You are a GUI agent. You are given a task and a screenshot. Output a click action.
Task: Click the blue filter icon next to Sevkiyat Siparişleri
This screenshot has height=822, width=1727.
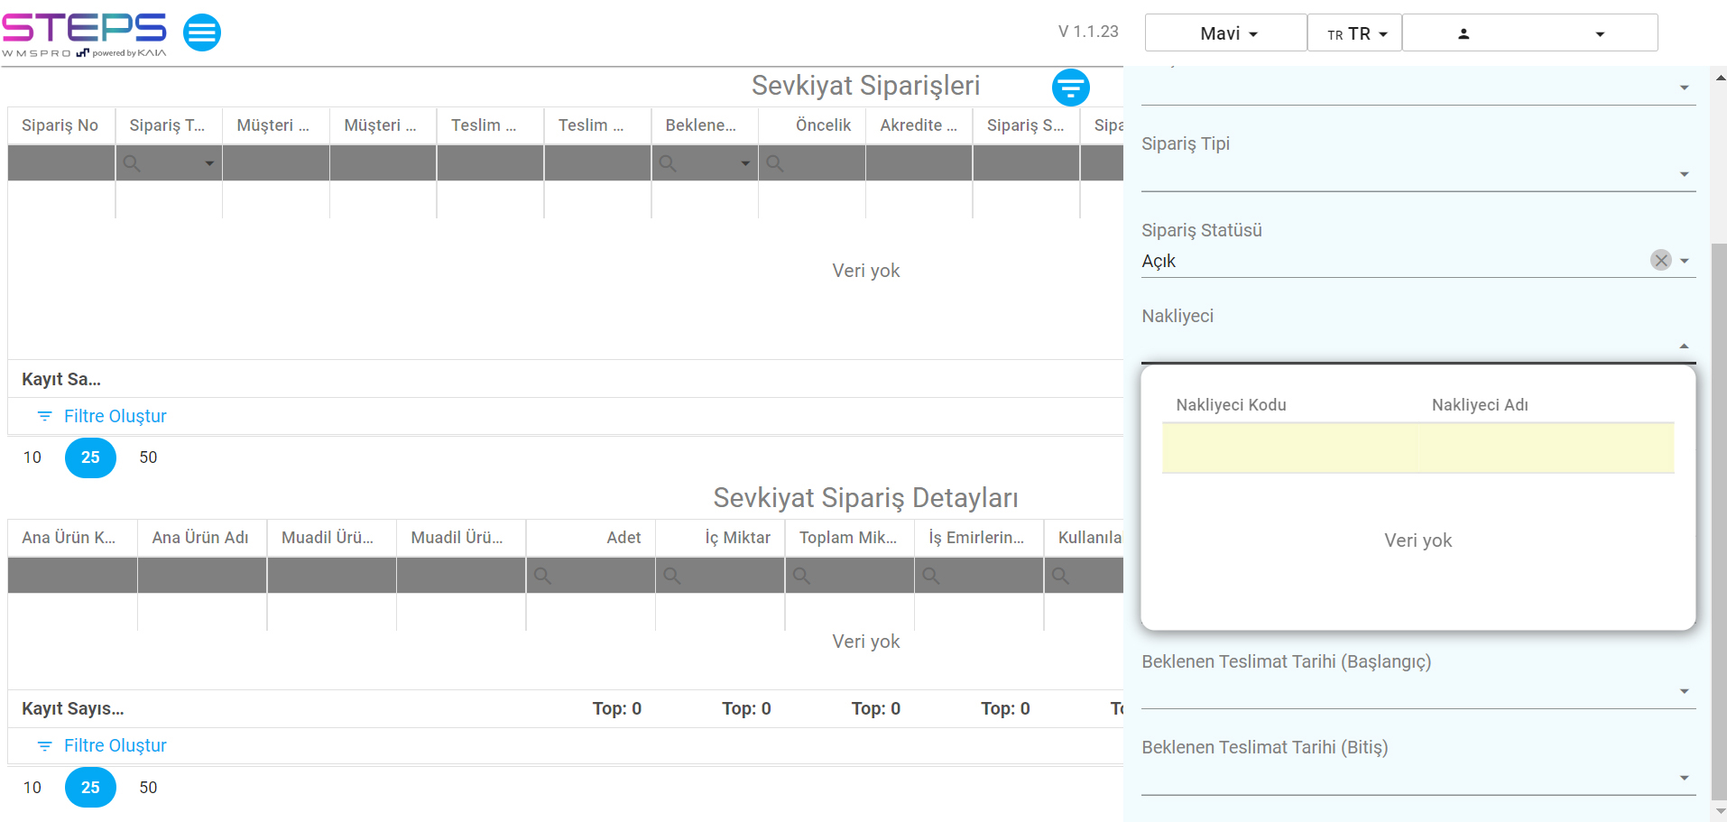[1071, 88]
